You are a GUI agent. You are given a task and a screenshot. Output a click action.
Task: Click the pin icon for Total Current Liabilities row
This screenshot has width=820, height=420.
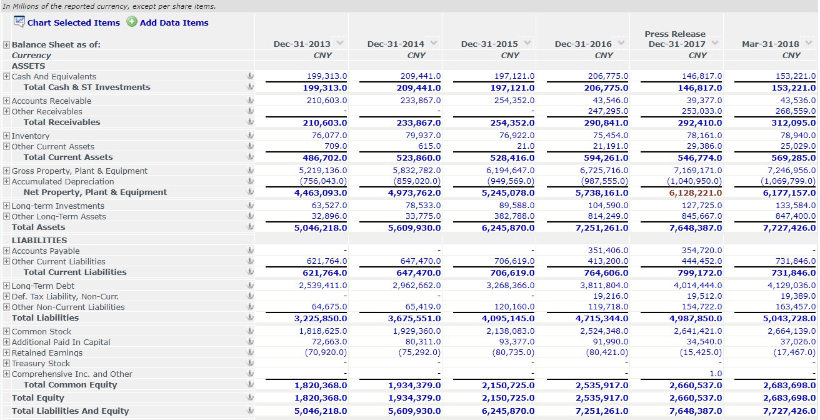(250, 272)
